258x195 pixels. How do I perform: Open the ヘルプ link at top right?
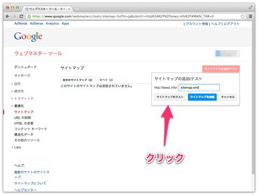click(216, 24)
